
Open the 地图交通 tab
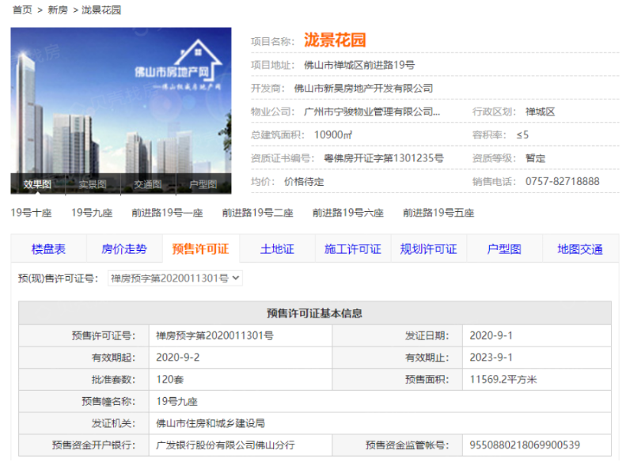[580, 249]
